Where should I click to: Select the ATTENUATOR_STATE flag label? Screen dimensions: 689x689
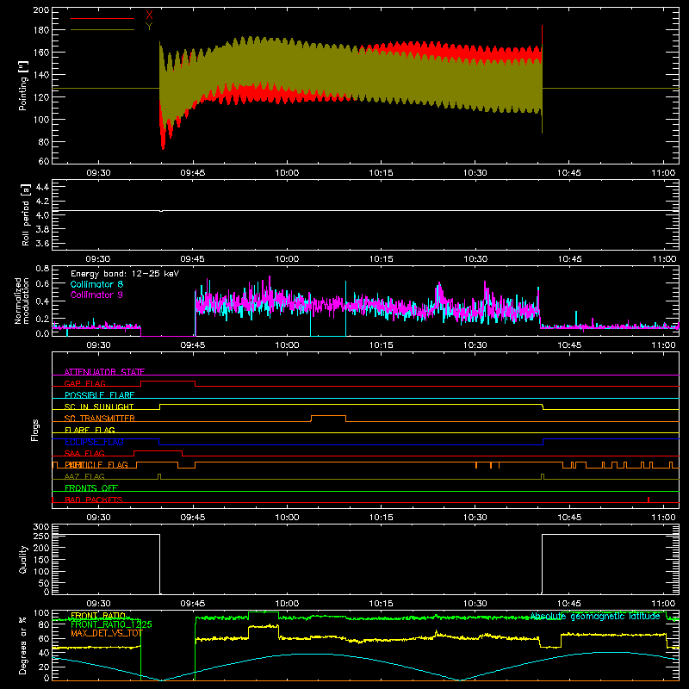tap(104, 372)
